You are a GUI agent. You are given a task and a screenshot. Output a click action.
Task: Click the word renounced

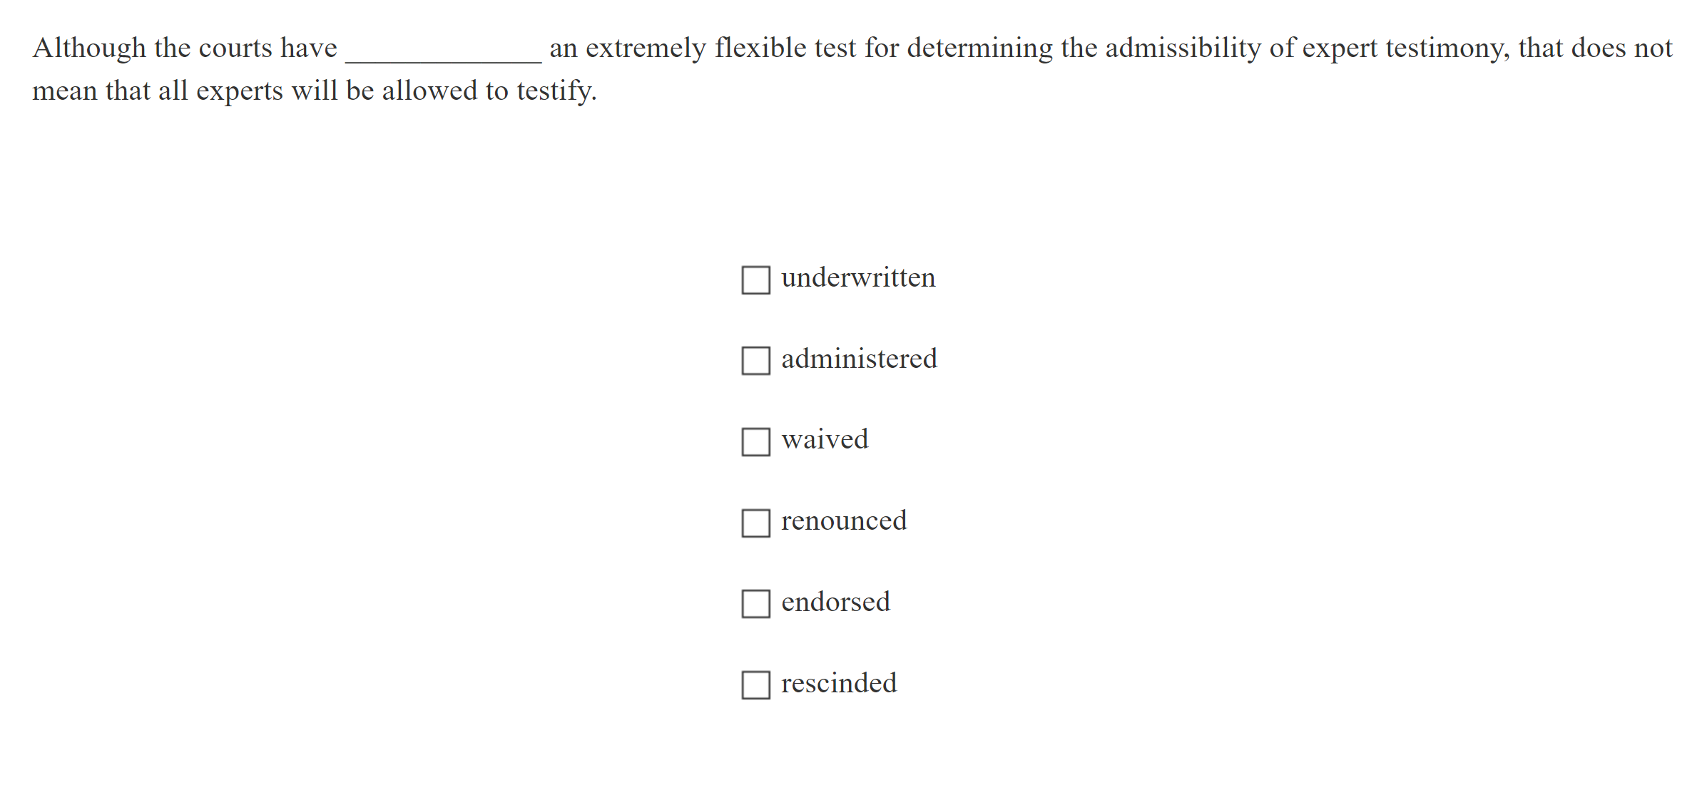(x=844, y=522)
